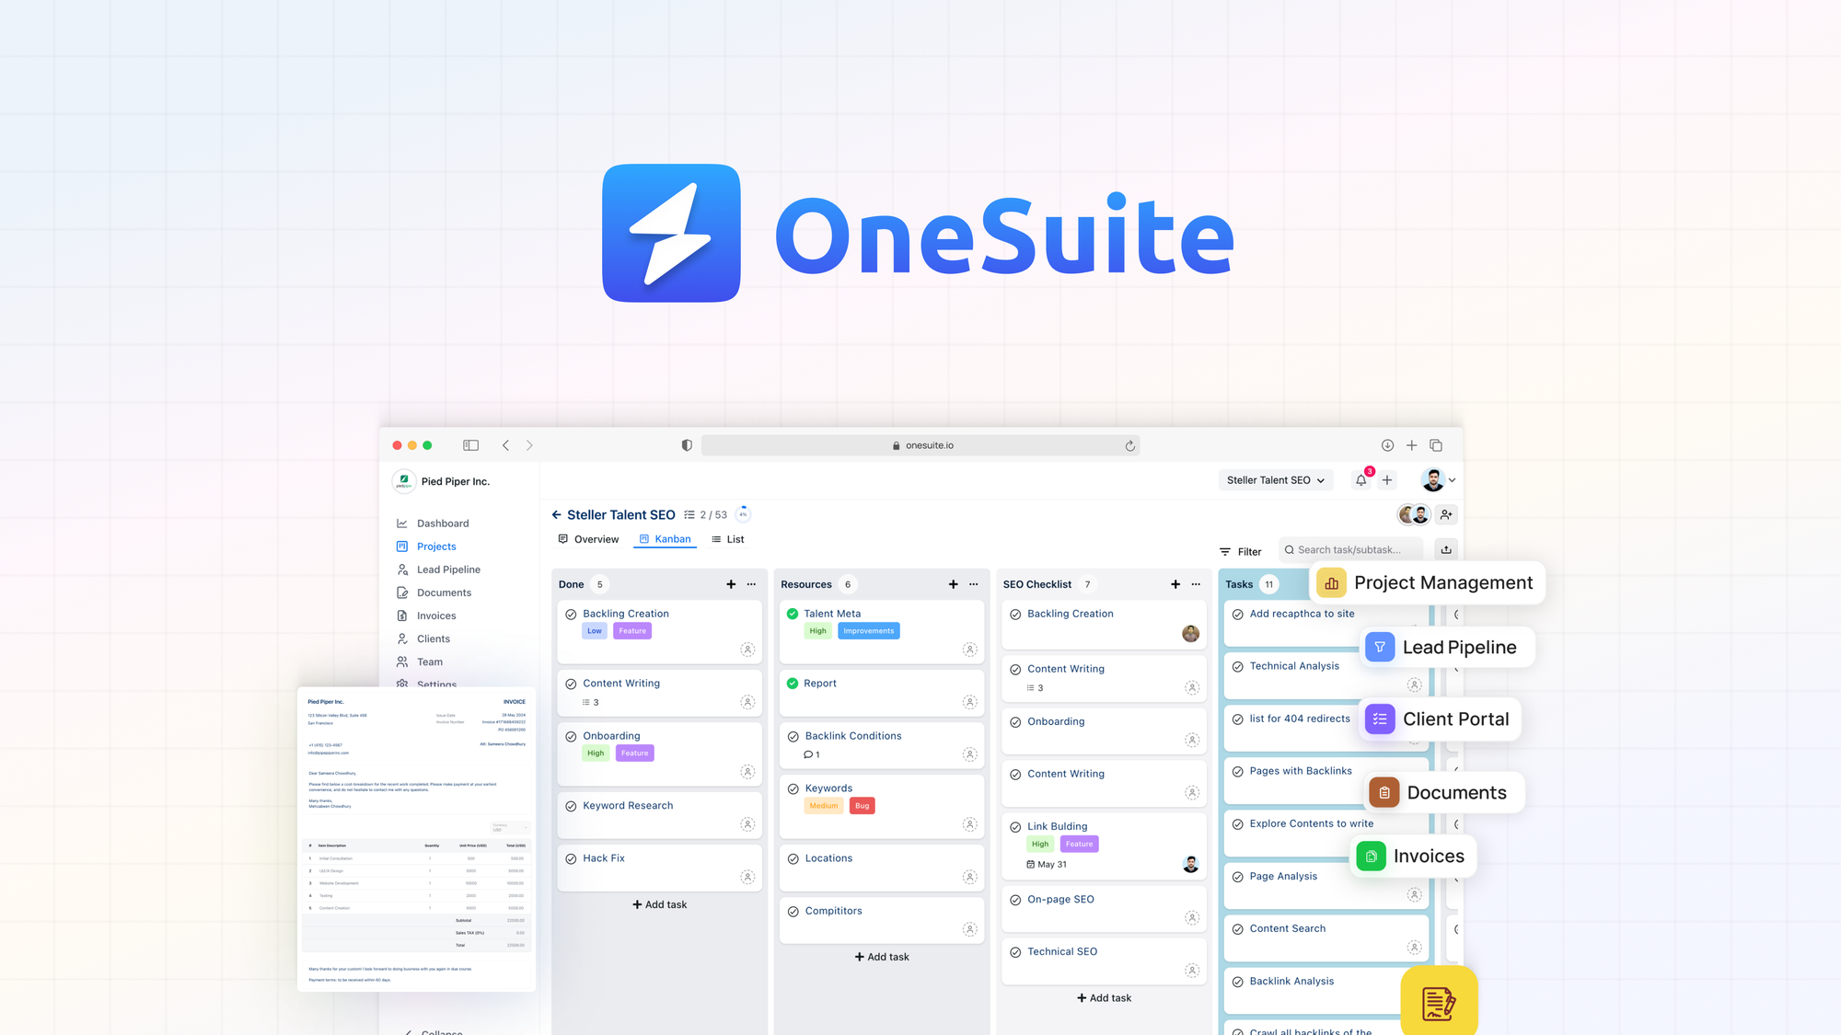This screenshot has height=1035, width=1841.
Task: Toggle checkbox for Onboarding task
Action: (572, 735)
